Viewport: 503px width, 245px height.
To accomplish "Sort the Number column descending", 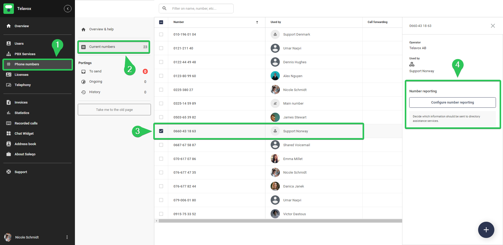I will [257, 22].
